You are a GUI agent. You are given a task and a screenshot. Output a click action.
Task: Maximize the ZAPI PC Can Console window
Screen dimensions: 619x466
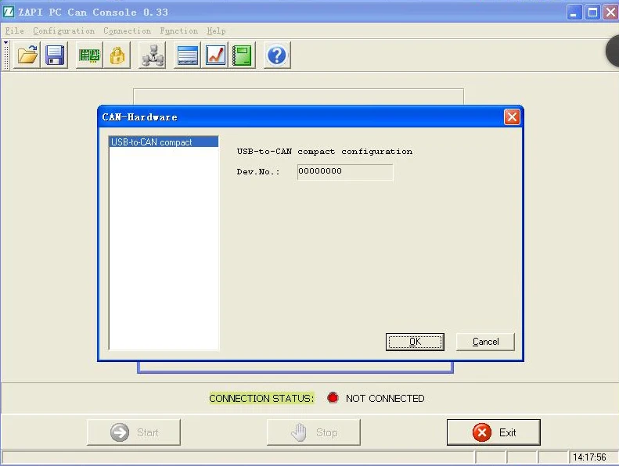(x=592, y=13)
